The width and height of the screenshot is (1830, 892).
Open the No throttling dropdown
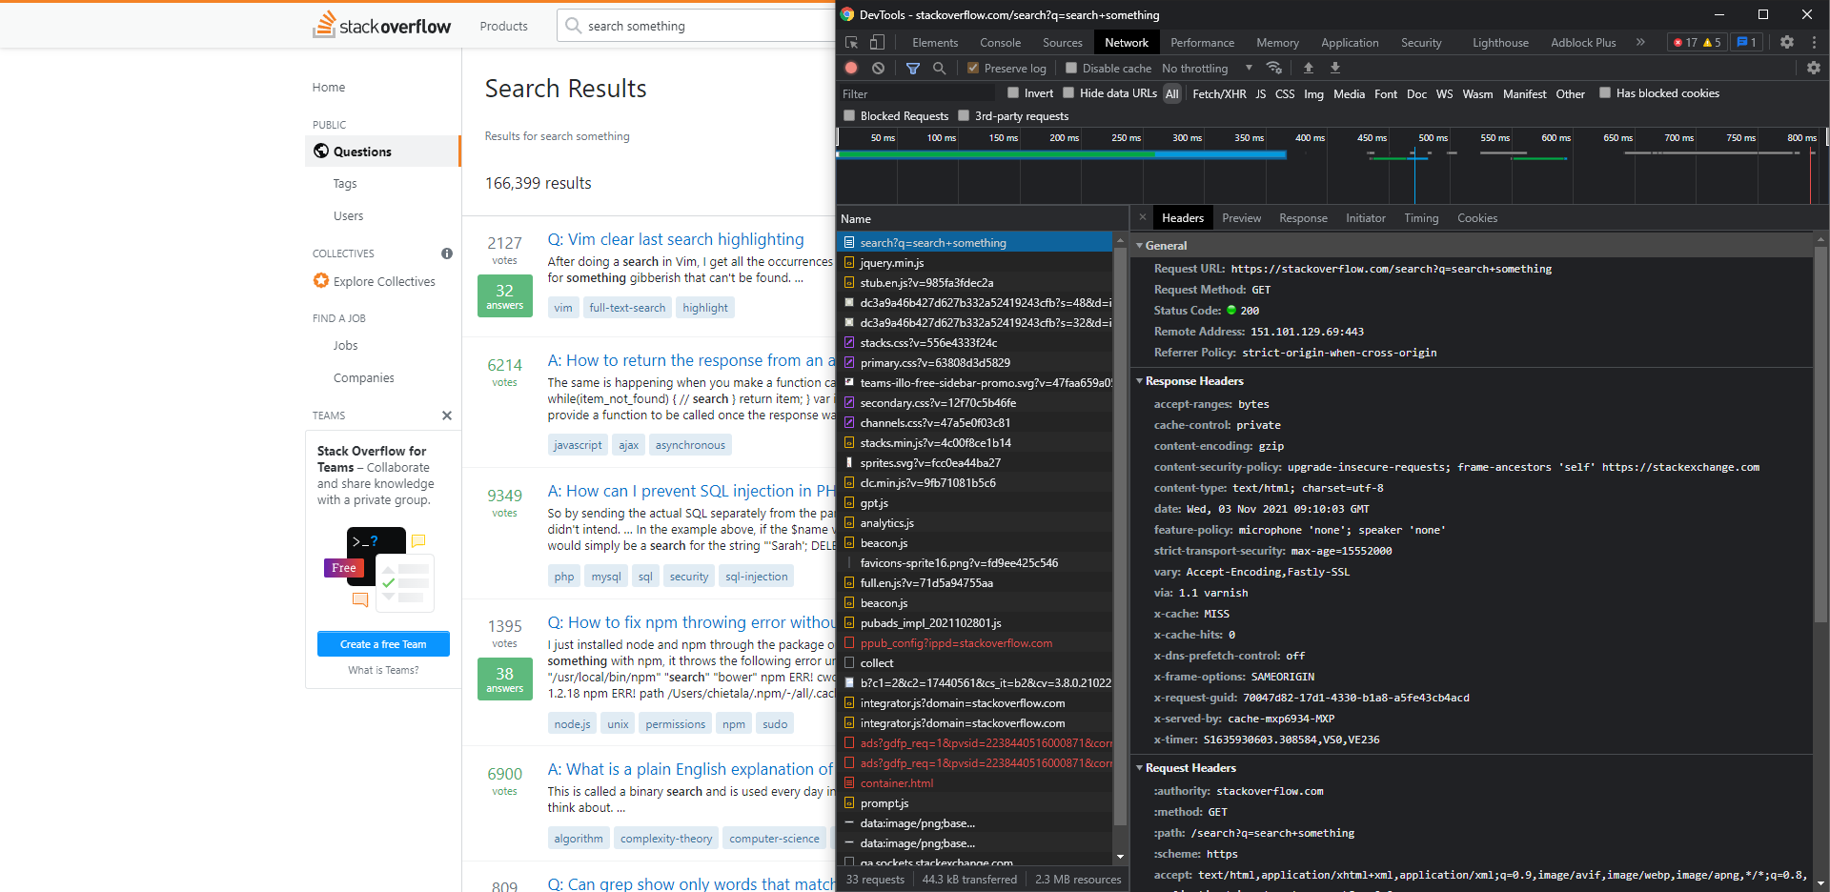tap(1207, 69)
